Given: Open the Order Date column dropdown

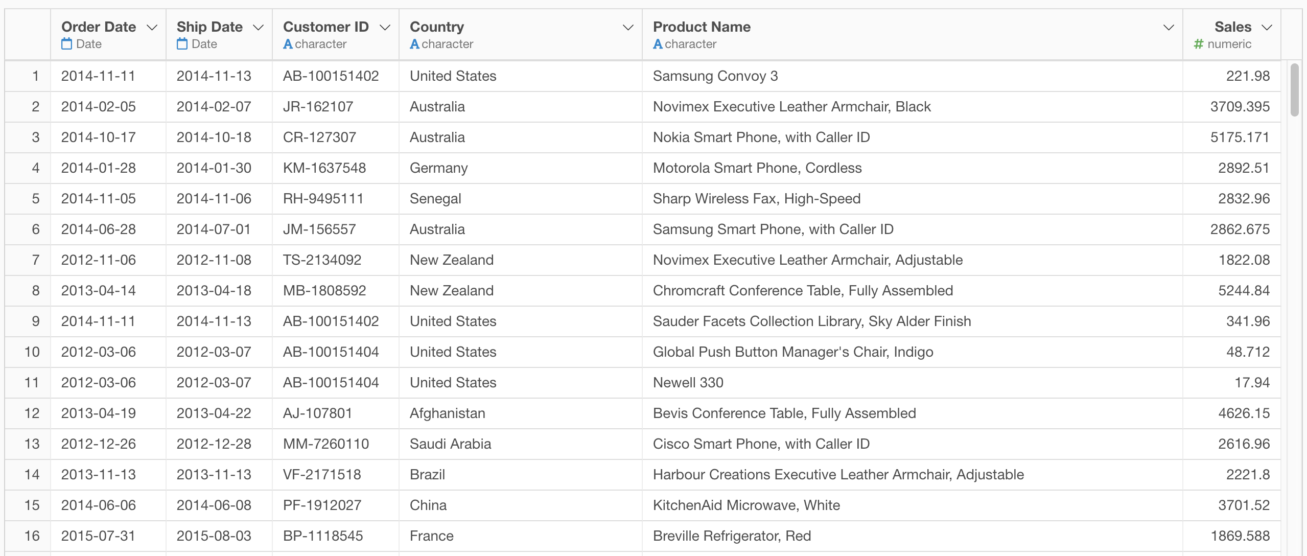Looking at the screenshot, I should (x=152, y=27).
